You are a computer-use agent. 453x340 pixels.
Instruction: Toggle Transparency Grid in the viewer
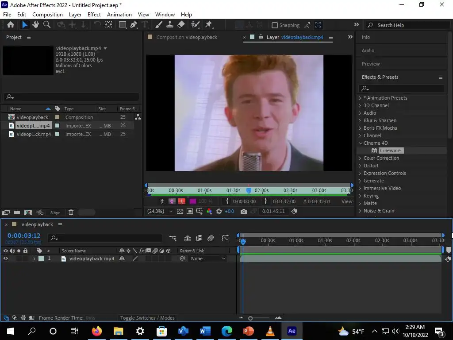pyautogui.click(x=180, y=211)
